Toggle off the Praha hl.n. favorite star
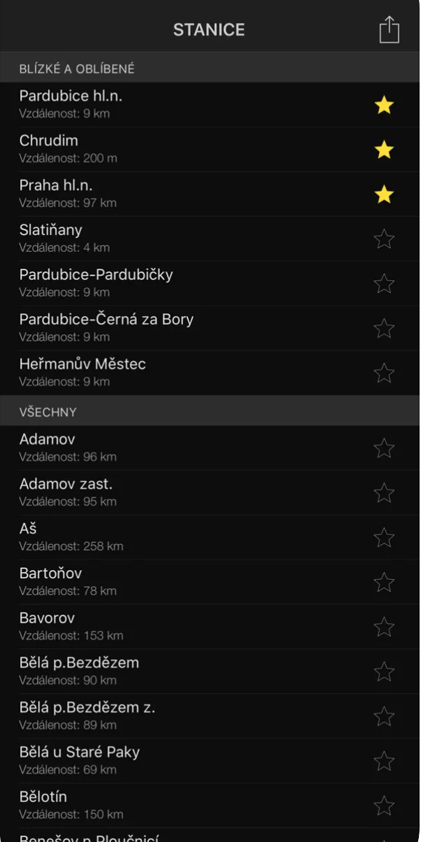This screenshot has height=842, width=421. [x=384, y=195]
